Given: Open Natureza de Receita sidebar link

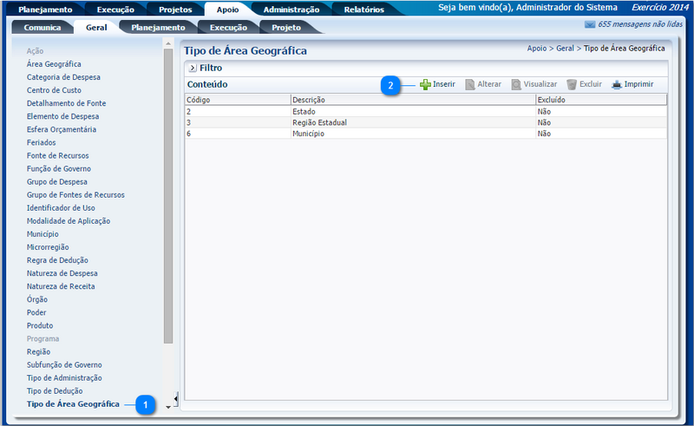Looking at the screenshot, I should click(x=61, y=286).
